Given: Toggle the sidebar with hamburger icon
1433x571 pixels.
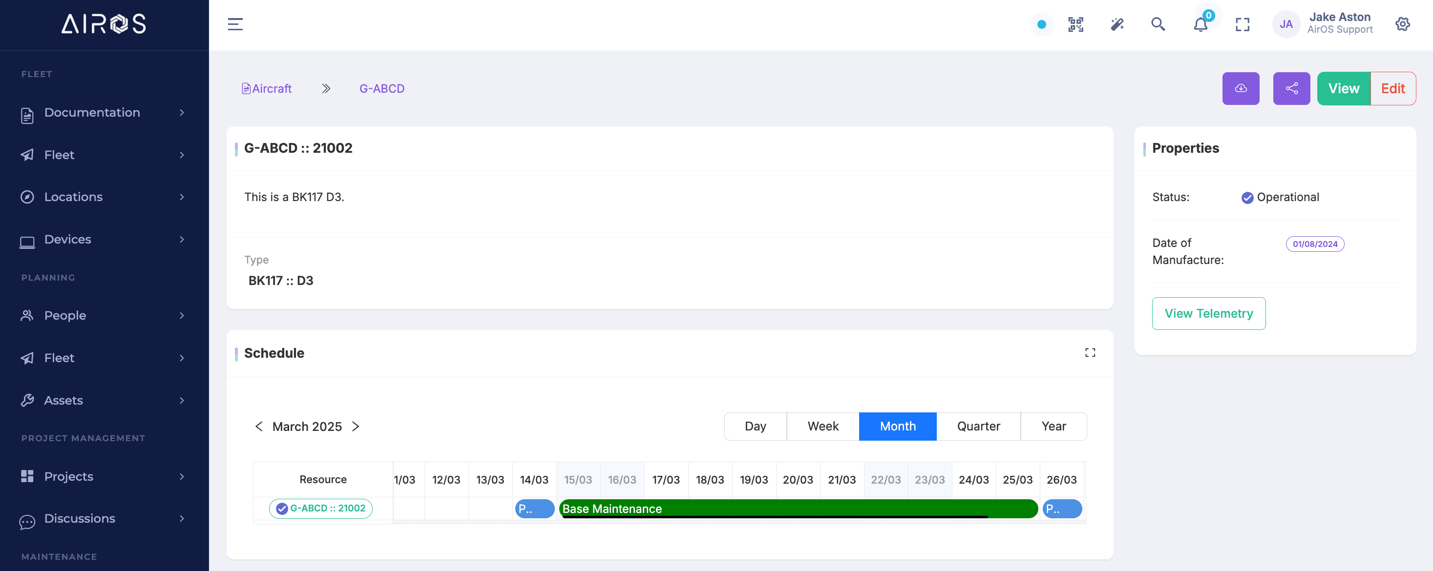Looking at the screenshot, I should (x=235, y=24).
